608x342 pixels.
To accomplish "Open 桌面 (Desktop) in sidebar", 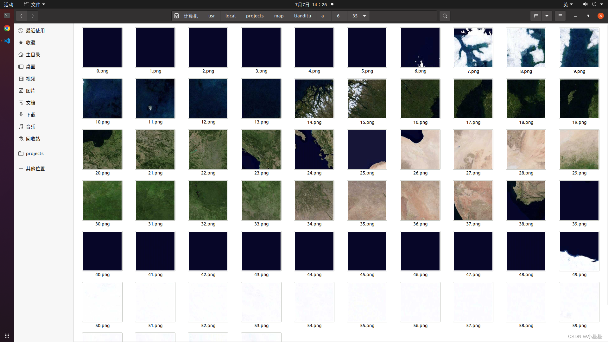I will (44, 67).
